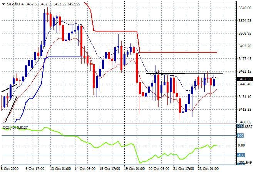Click the current price tag 3452.55
Viewport: 254px width, 173px height.
[245, 79]
